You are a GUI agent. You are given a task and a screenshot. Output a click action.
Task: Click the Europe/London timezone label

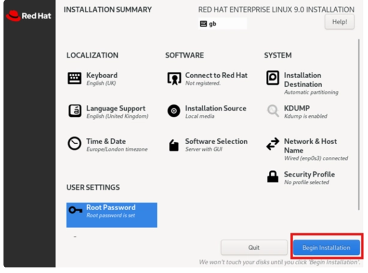(x=117, y=150)
